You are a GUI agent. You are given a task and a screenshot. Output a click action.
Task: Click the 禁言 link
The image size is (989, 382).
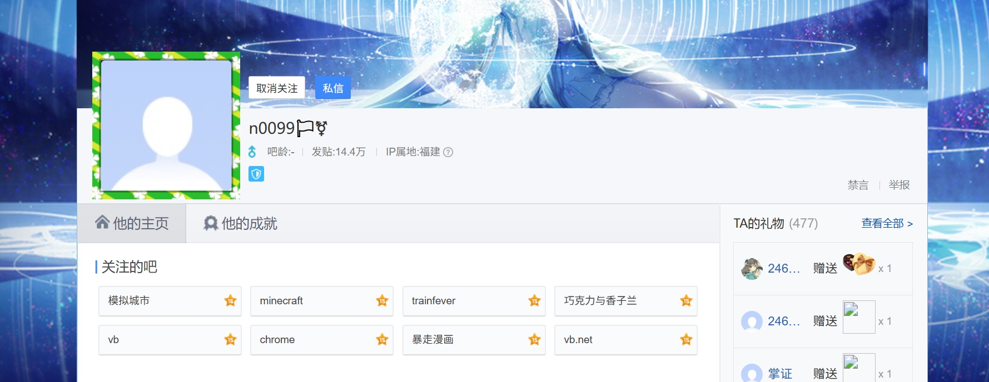(858, 185)
